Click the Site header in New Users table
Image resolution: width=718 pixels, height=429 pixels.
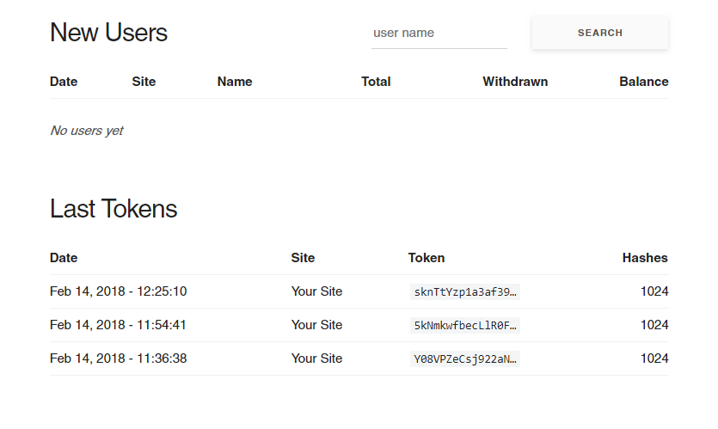(x=144, y=82)
